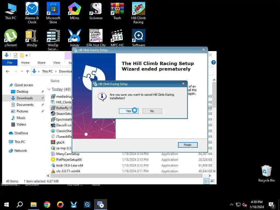Open µTorrent desktop shortcut

[11, 38]
